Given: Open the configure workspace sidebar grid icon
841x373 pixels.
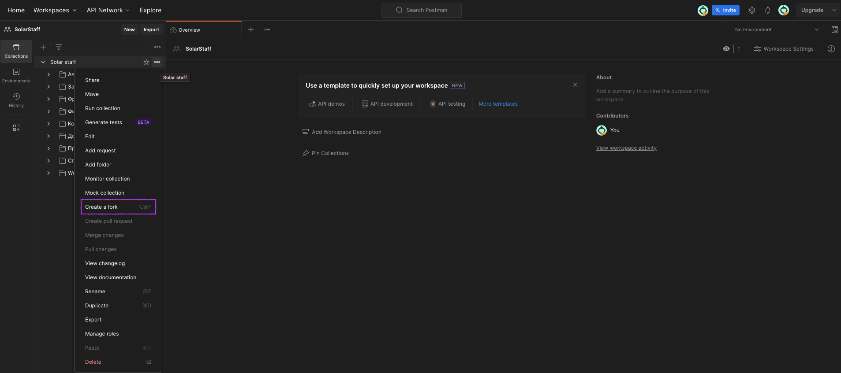Looking at the screenshot, I should pyautogui.click(x=16, y=128).
